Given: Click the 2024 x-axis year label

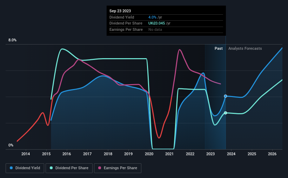Looking at the screenshot, I should click(x=231, y=154).
